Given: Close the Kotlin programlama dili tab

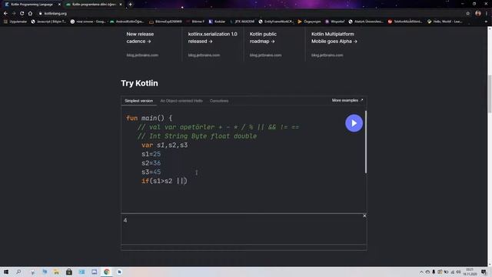Looking at the screenshot, I should (x=121, y=5).
